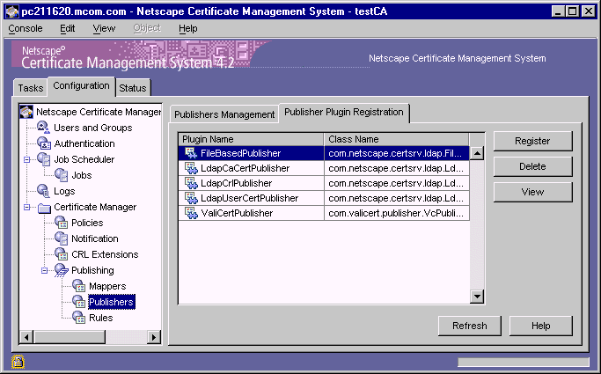
Task: Select Publisher Plugin Registration tab
Action: 344,113
